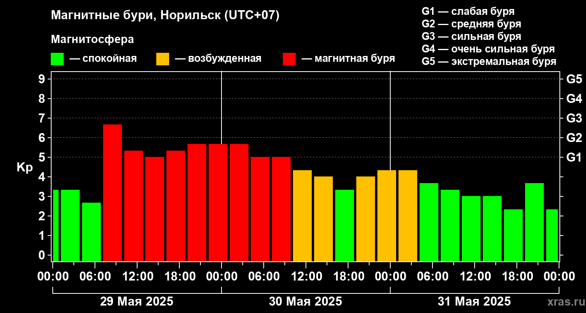Click the '18:00' time label for 31 May
586x313 pixels.
click(x=517, y=277)
